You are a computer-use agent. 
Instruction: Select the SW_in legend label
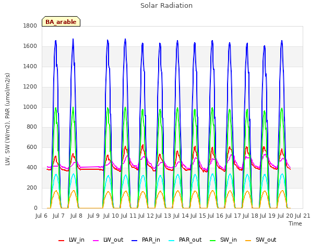click(229, 240)
